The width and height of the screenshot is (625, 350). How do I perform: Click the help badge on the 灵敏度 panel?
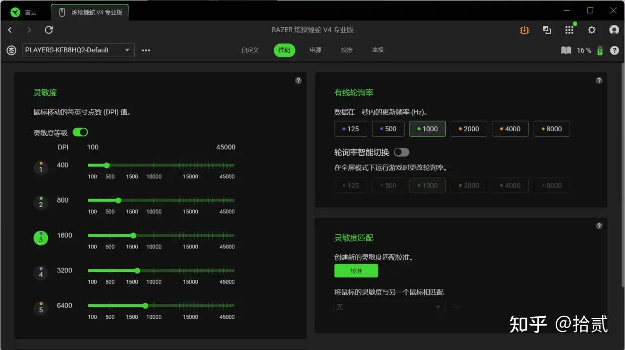pos(298,80)
